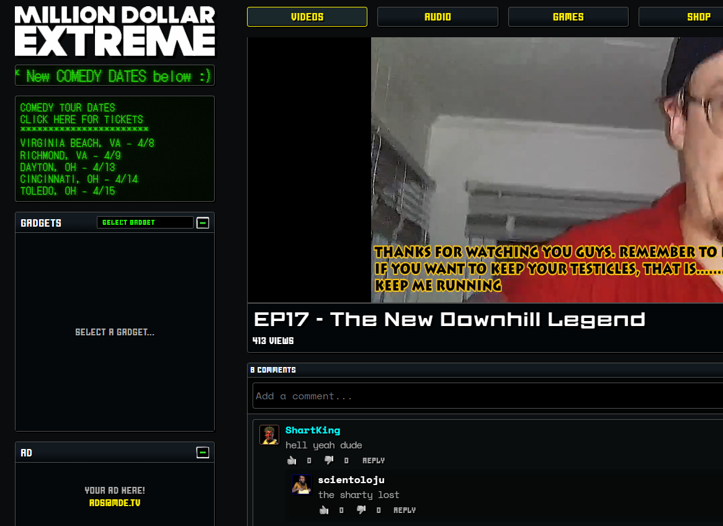Open scientoloju's username profile
The image size is (723, 526).
[x=351, y=480]
